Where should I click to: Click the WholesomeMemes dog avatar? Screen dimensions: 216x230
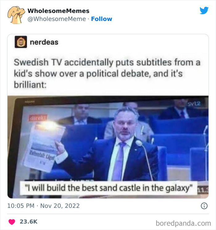tap(16, 15)
